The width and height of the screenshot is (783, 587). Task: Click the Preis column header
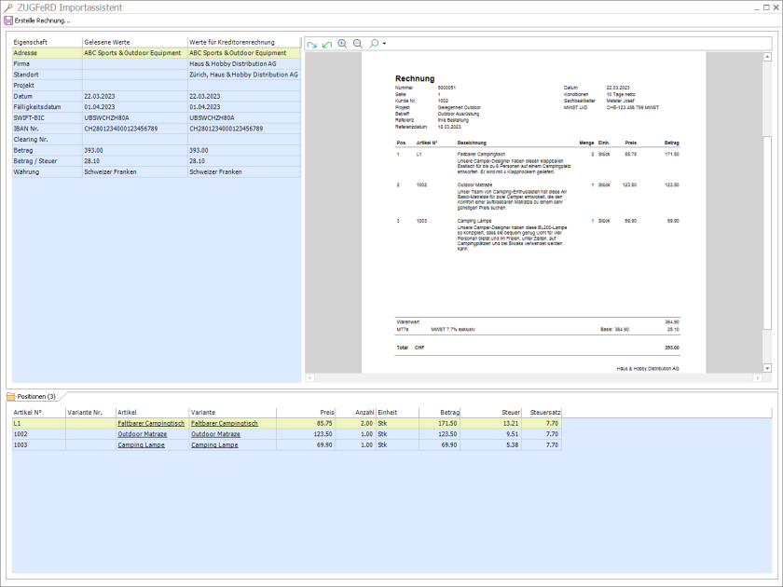click(x=326, y=411)
